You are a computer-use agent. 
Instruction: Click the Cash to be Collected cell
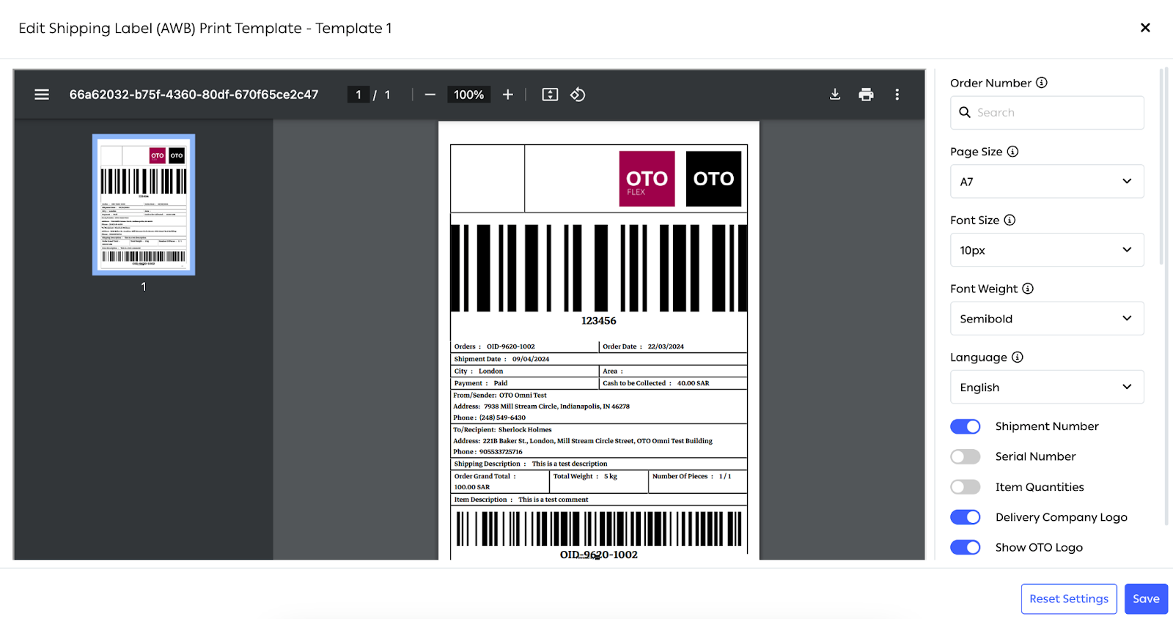point(673,383)
